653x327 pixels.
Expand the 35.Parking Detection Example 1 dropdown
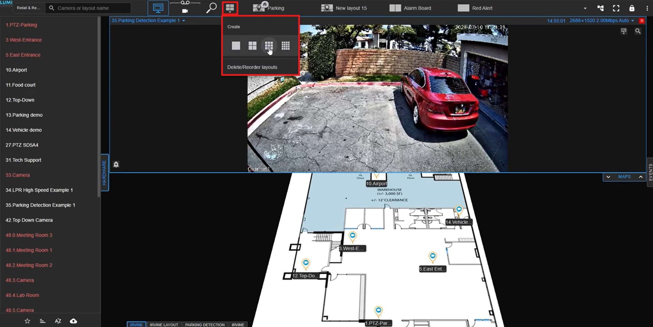(184, 21)
